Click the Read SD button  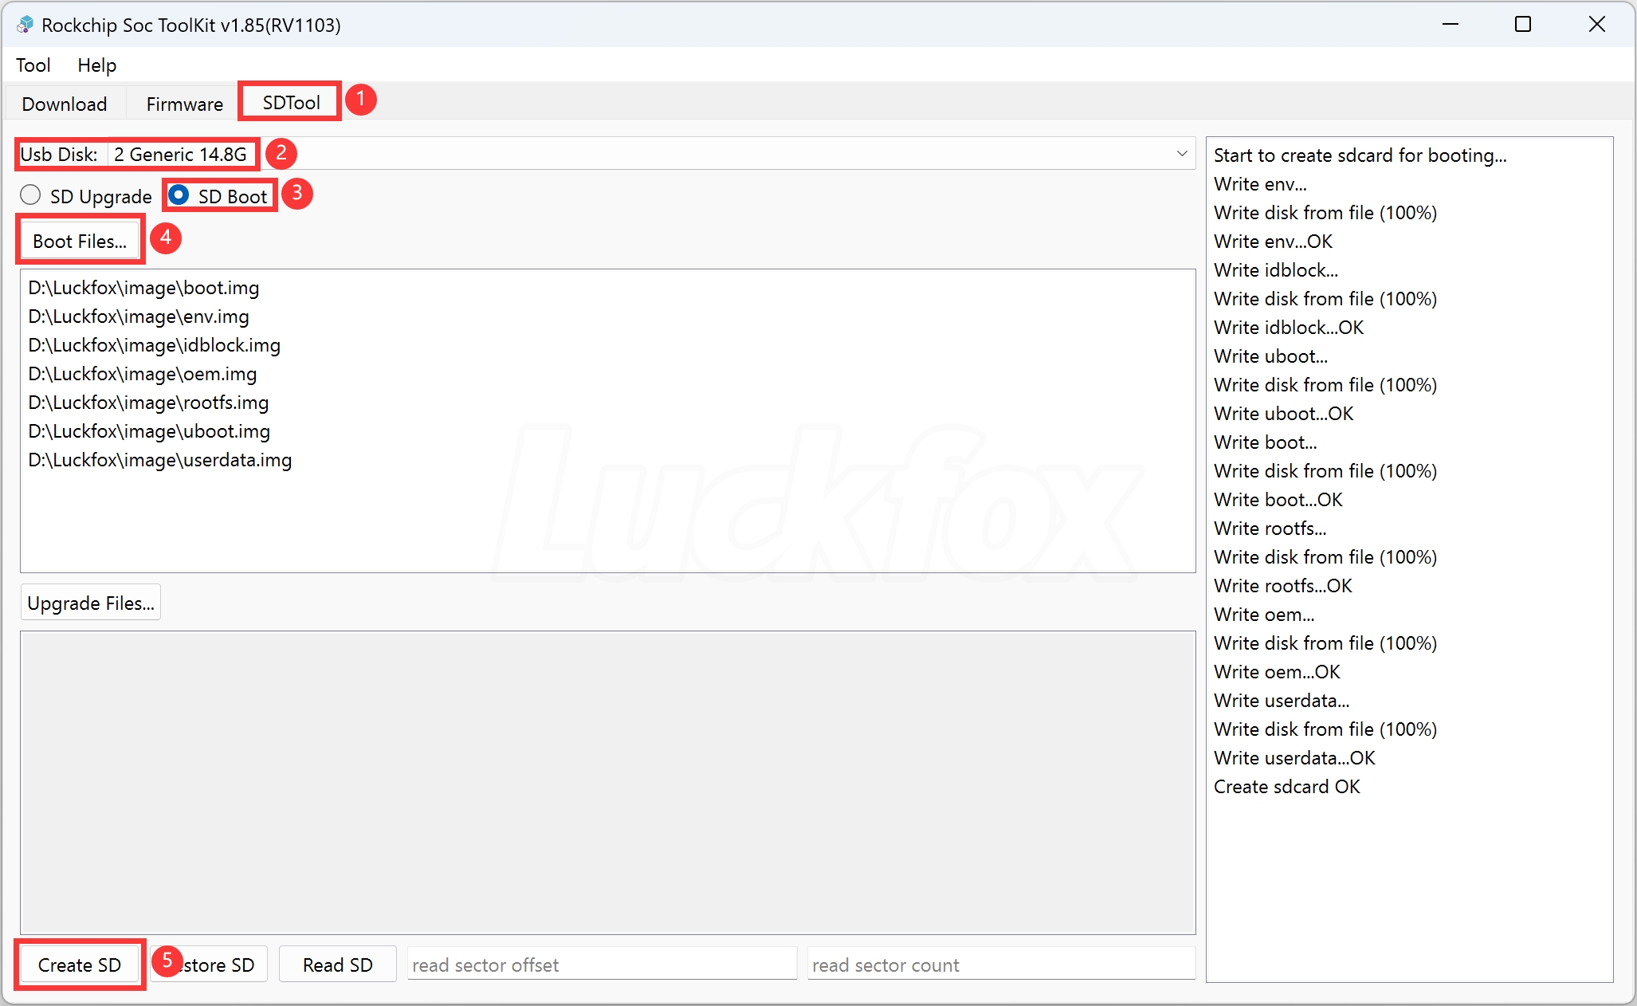point(337,965)
